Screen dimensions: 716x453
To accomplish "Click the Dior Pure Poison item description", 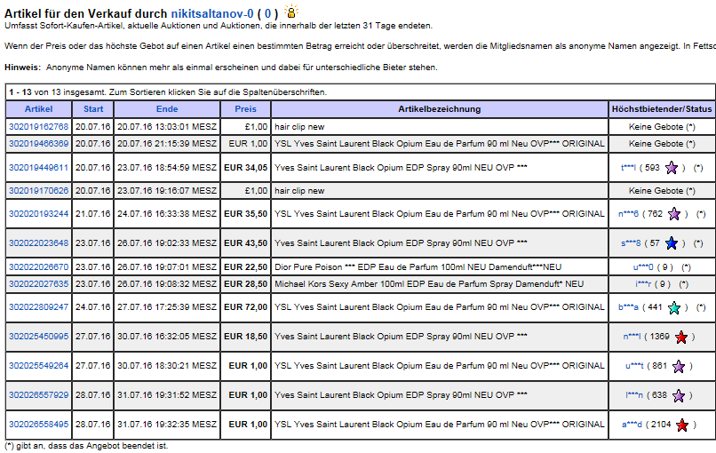I will [418, 266].
